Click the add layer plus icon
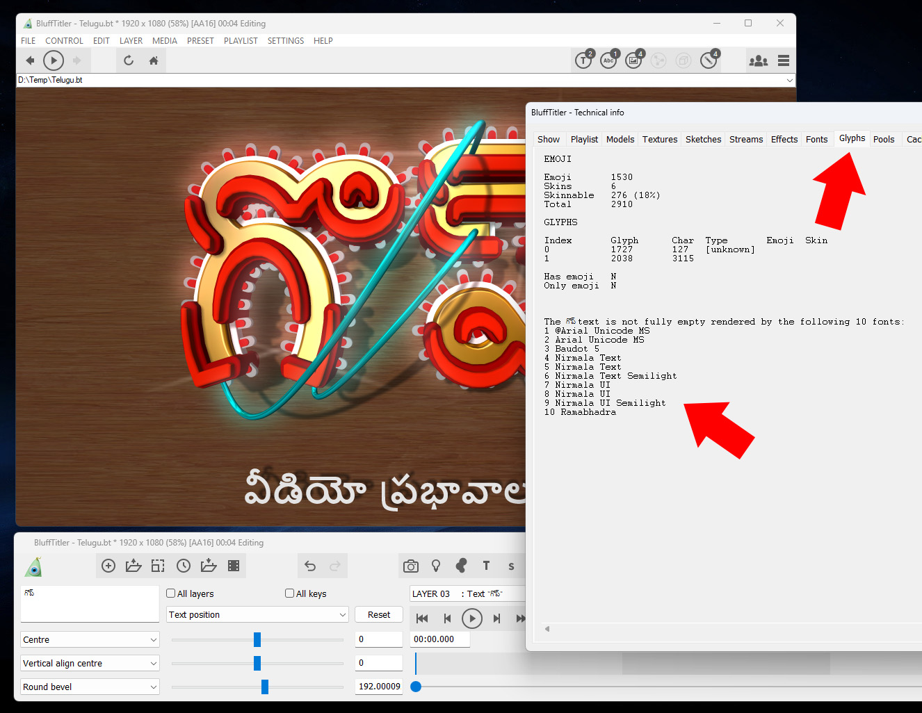922x713 pixels. click(x=108, y=566)
